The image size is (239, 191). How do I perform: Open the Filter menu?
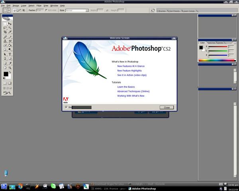click(x=39, y=6)
